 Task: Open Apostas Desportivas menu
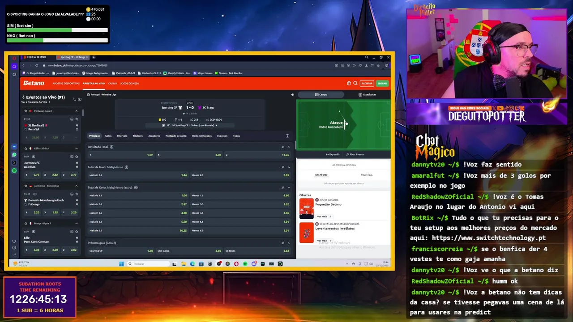click(x=66, y=83)
